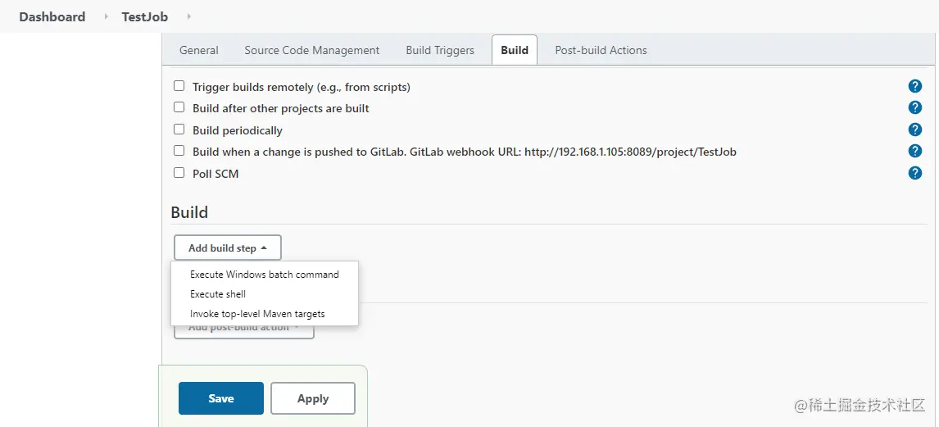Image resolution: width=939 pixels, height=427 pixels.
Task: Click breadcrumb arrow after Dashboard
Action: pyautogui.click(x=105, y=16)
